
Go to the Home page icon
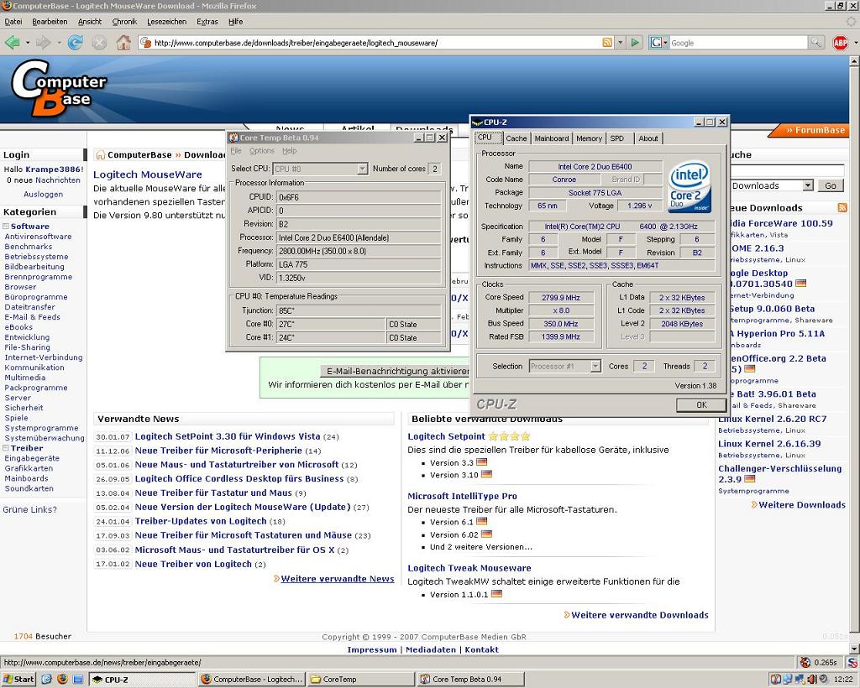click(x=123, y=42)
